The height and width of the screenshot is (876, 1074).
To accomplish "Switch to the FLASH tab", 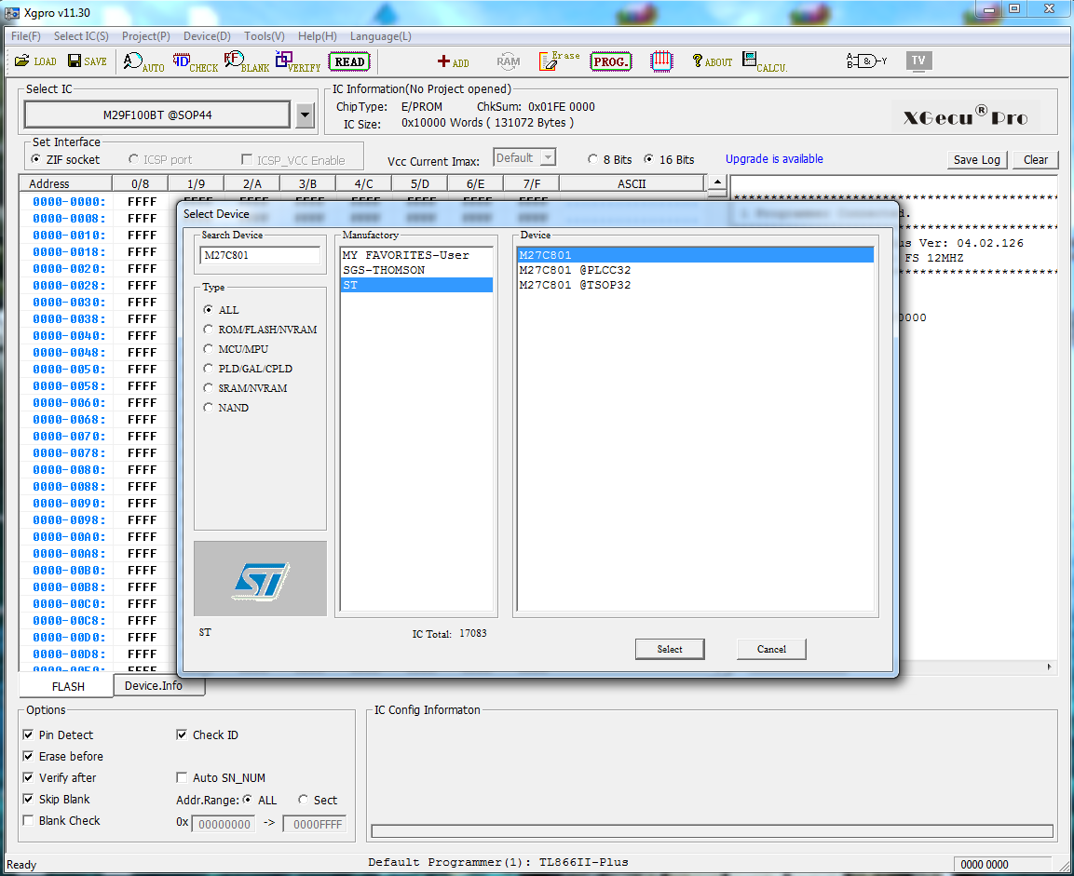I will [68, 686].
